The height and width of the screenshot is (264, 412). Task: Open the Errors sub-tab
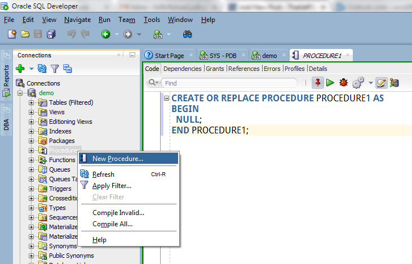[272, 69]
